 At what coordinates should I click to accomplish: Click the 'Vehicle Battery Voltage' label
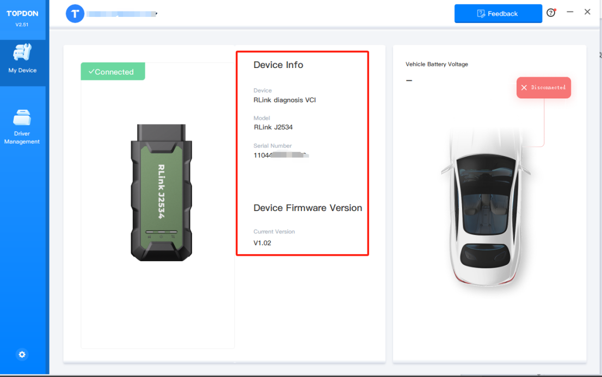pos(437,64)
